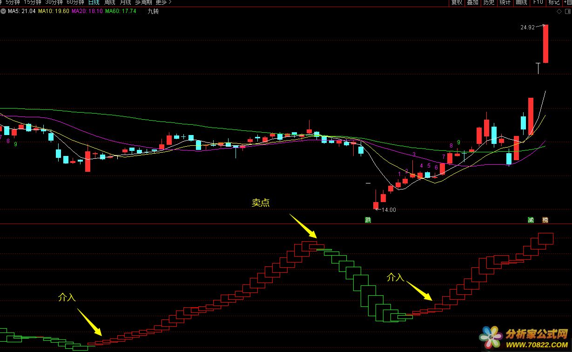Click the 24.92 high candlestick
572x352 pixels.
pos(545,44)
